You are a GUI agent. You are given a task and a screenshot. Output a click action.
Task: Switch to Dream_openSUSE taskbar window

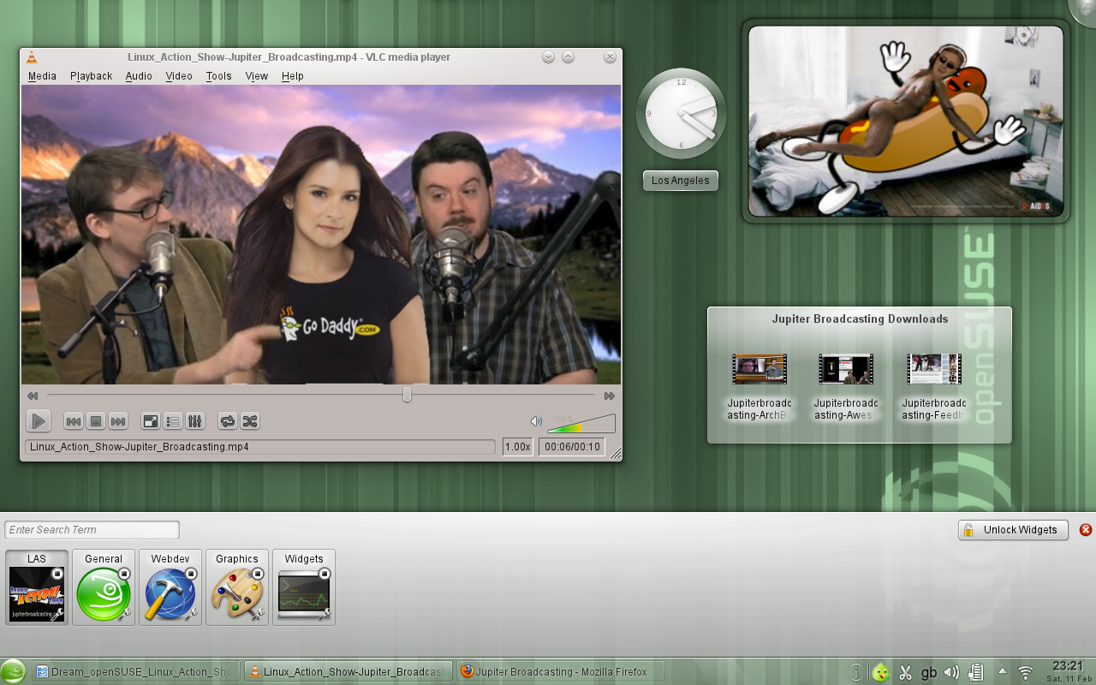tap(136, 672)
